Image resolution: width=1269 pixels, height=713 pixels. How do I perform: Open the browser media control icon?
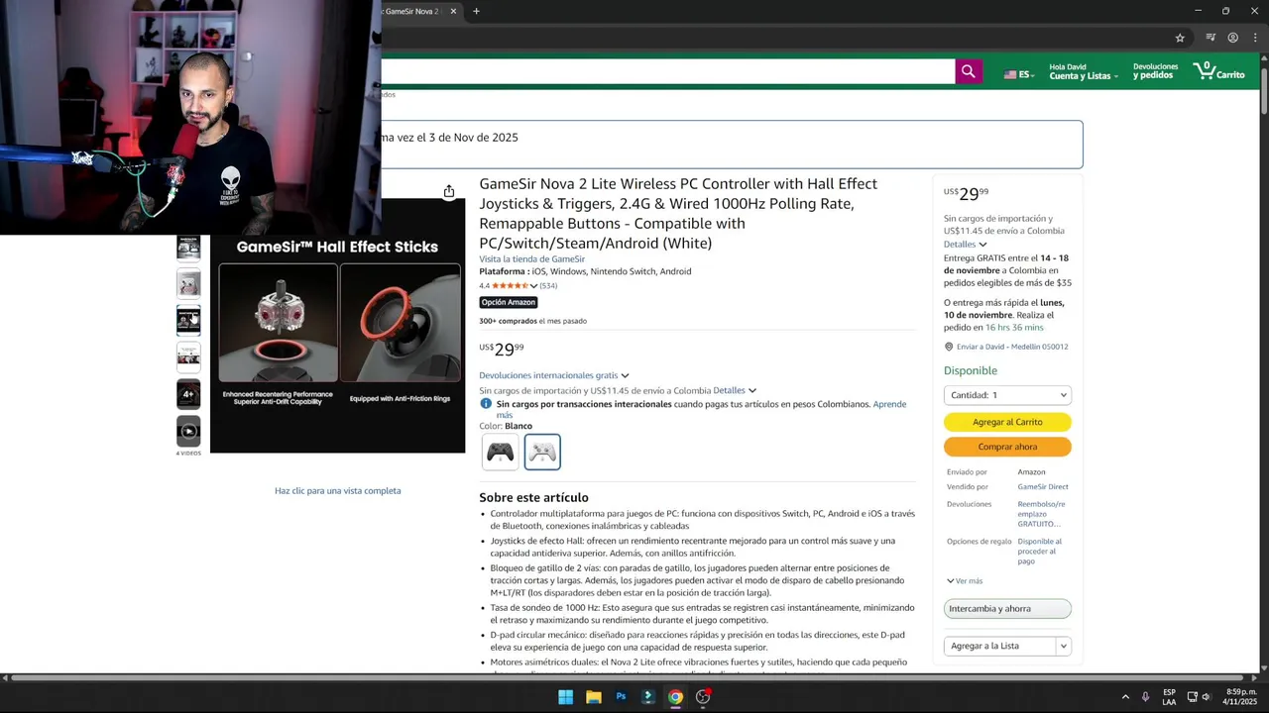[x=1211, y=38]
